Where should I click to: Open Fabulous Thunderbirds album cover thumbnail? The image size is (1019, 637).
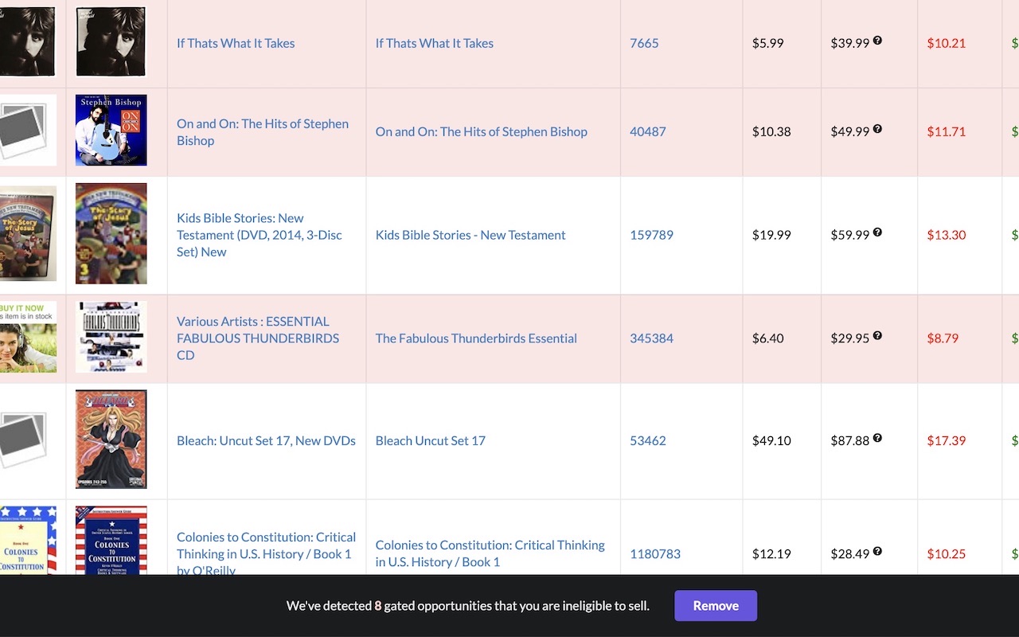point(111,337)
